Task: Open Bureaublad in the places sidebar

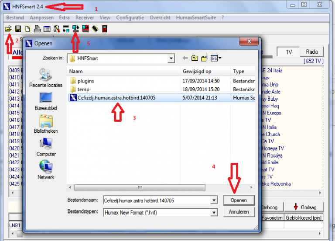Action: [x=46, y=101]
